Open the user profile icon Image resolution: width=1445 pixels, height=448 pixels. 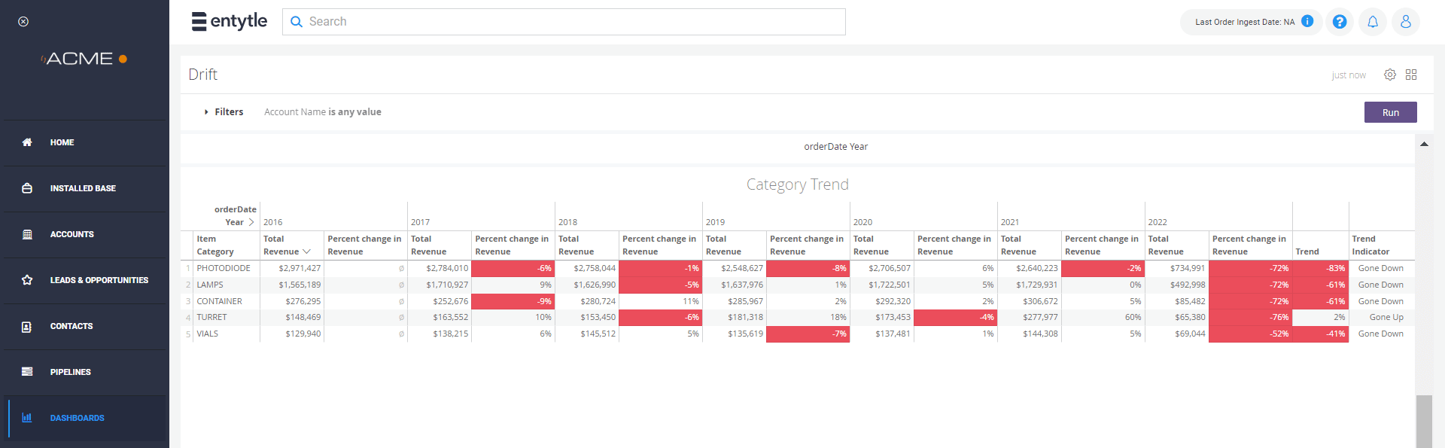(x=1405, y=22)
